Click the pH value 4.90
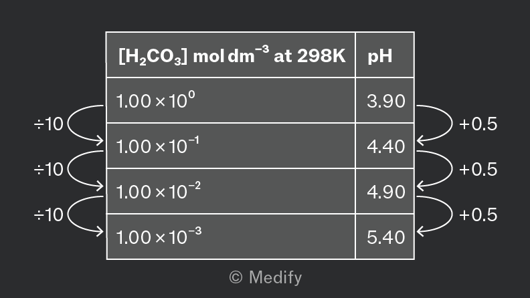Viewport: 530px width, 298px height. pos(386,192)
